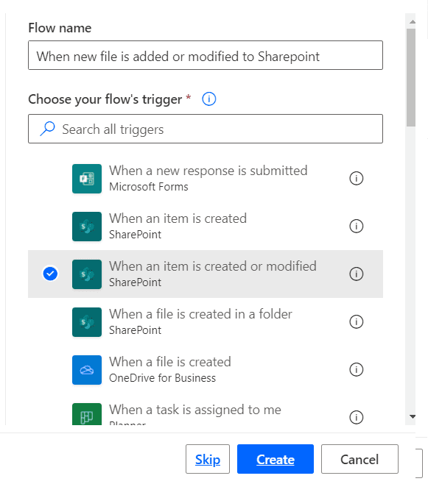Click the Microsoft Forms trigger icon

pyautogui.click(x=87, y=179)
